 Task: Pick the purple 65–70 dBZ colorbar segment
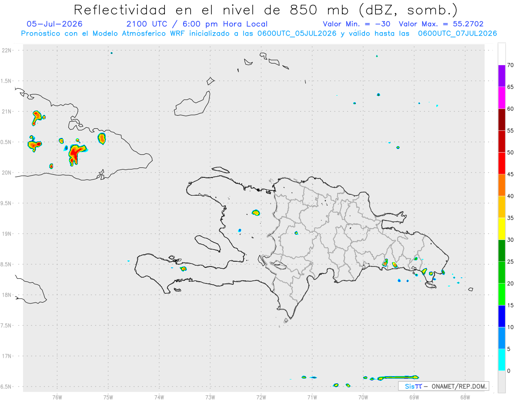(502, 76)
